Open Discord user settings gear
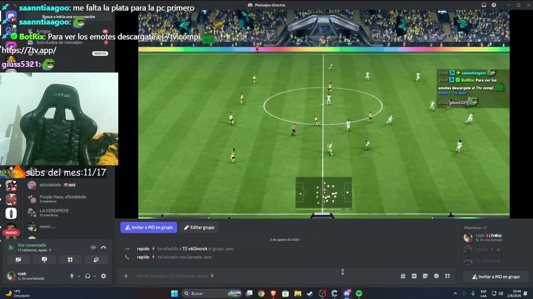Viewport: 533px width, 299px height. [x=103, y=276]
